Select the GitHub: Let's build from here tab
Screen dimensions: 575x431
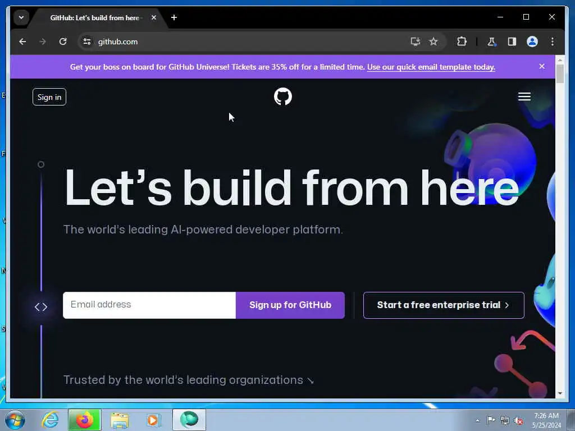(x=94, y=17)
